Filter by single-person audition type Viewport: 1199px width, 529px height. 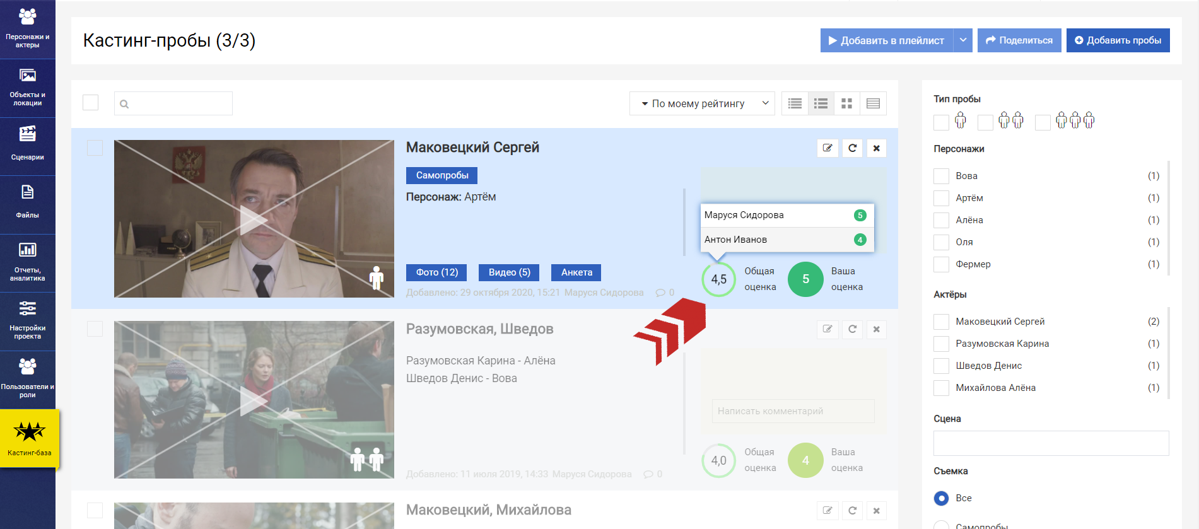(x=941, y=122)
